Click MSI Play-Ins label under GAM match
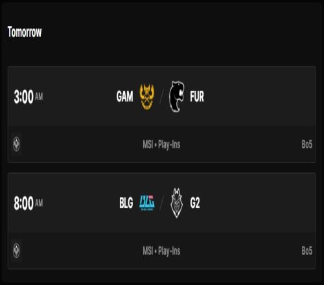 161,144
